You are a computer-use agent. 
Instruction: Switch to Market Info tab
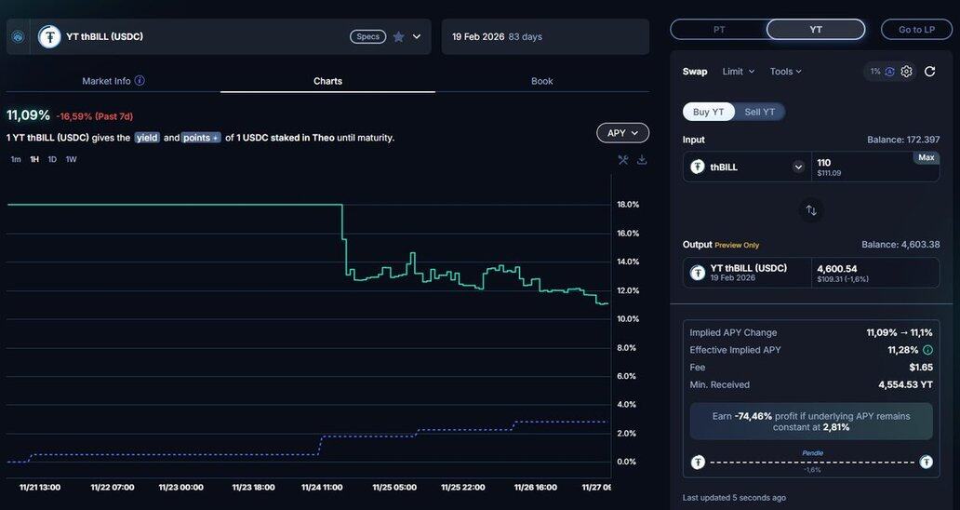[x=113, y=81]
